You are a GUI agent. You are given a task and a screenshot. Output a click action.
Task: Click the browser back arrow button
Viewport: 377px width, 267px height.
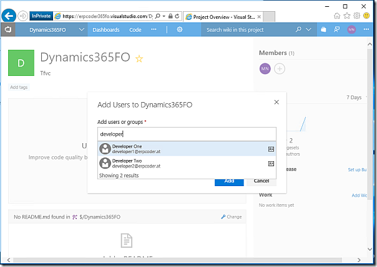point(9,16)
